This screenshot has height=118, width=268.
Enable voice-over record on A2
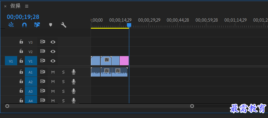(74, 82)
